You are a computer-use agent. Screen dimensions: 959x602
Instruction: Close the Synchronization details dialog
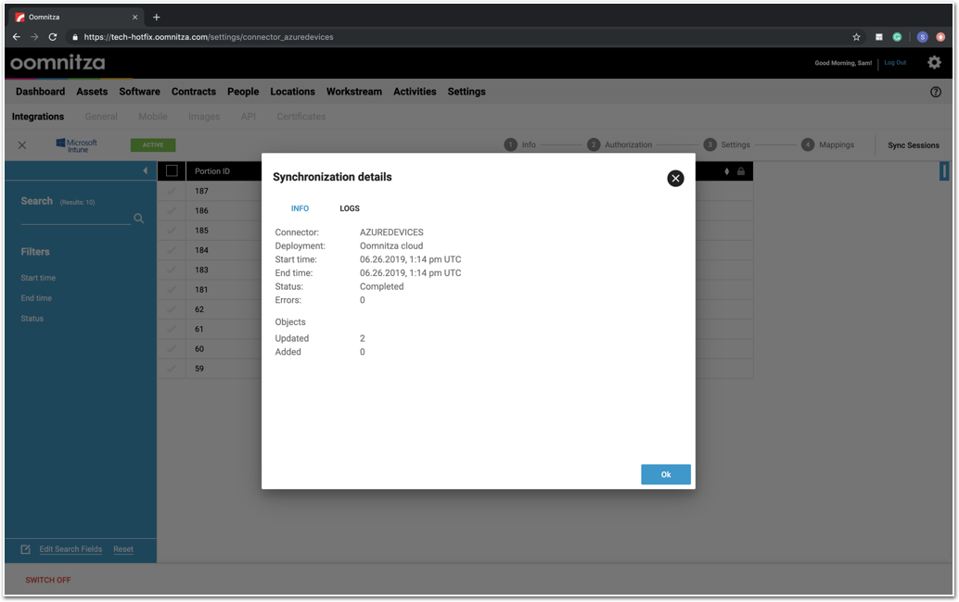[675, 179]
